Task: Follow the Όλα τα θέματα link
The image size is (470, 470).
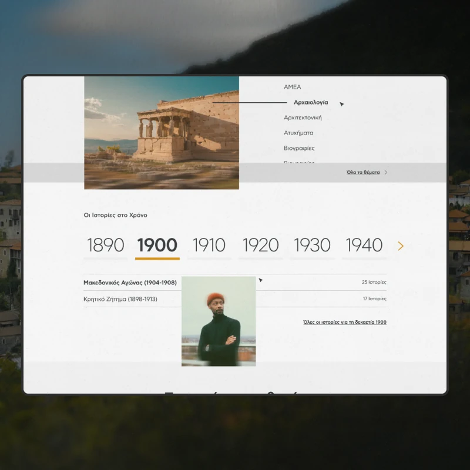Action: coord(363,172)
